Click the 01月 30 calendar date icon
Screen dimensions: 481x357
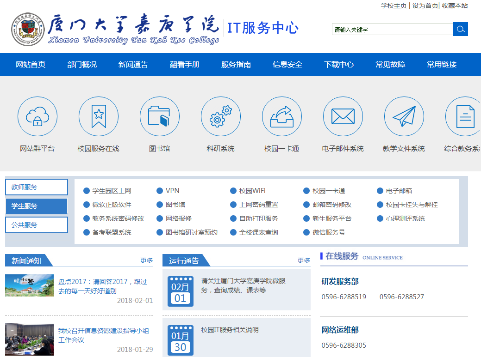pyautogui.click(x=181, y=340)
